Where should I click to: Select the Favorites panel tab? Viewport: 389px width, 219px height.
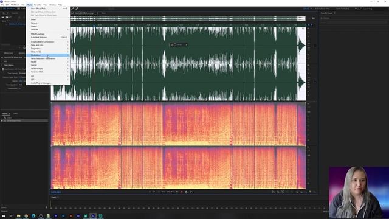pyautogui.click(x=15, y=13)
